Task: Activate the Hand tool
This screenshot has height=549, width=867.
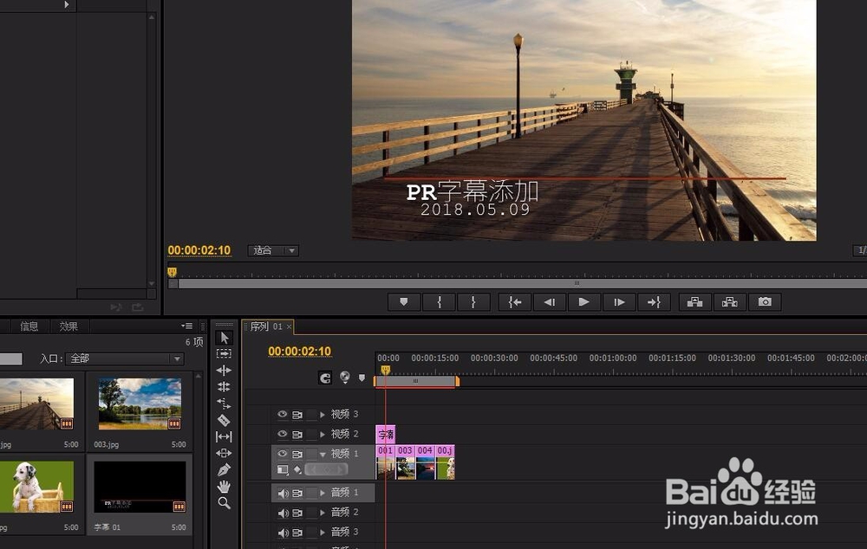Action: [x=224, y=487]
